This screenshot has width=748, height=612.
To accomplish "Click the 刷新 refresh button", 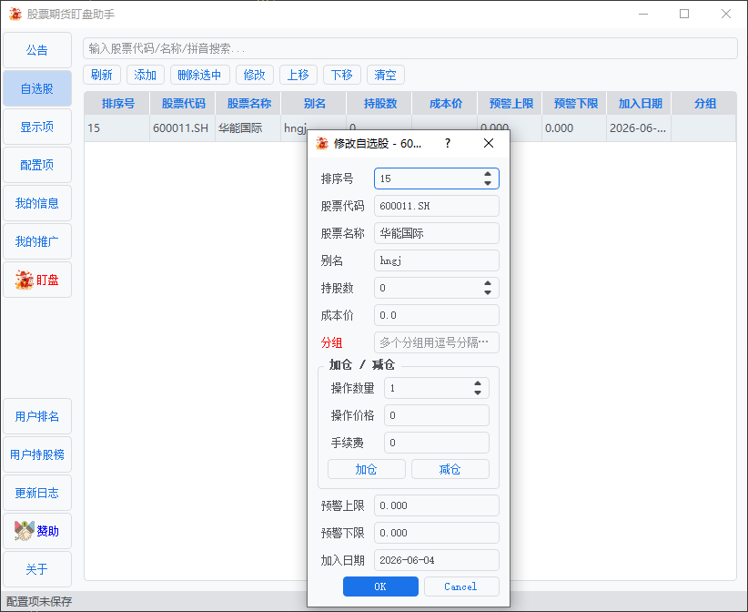I will [x=102, y=75].
